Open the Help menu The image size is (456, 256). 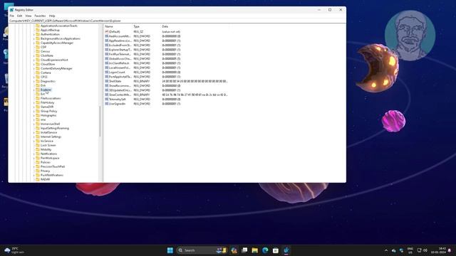click(x=52, y=16)
